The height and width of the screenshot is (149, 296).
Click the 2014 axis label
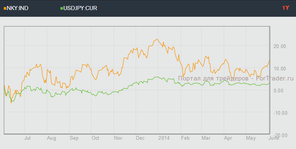pos(164,138)
